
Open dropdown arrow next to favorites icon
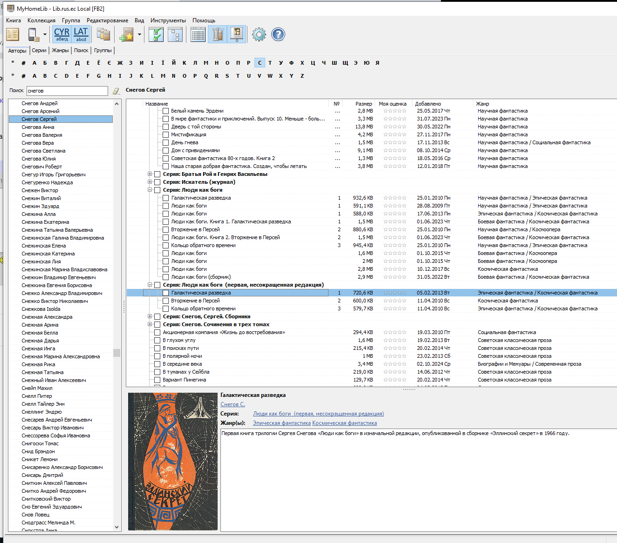(139, 34)
